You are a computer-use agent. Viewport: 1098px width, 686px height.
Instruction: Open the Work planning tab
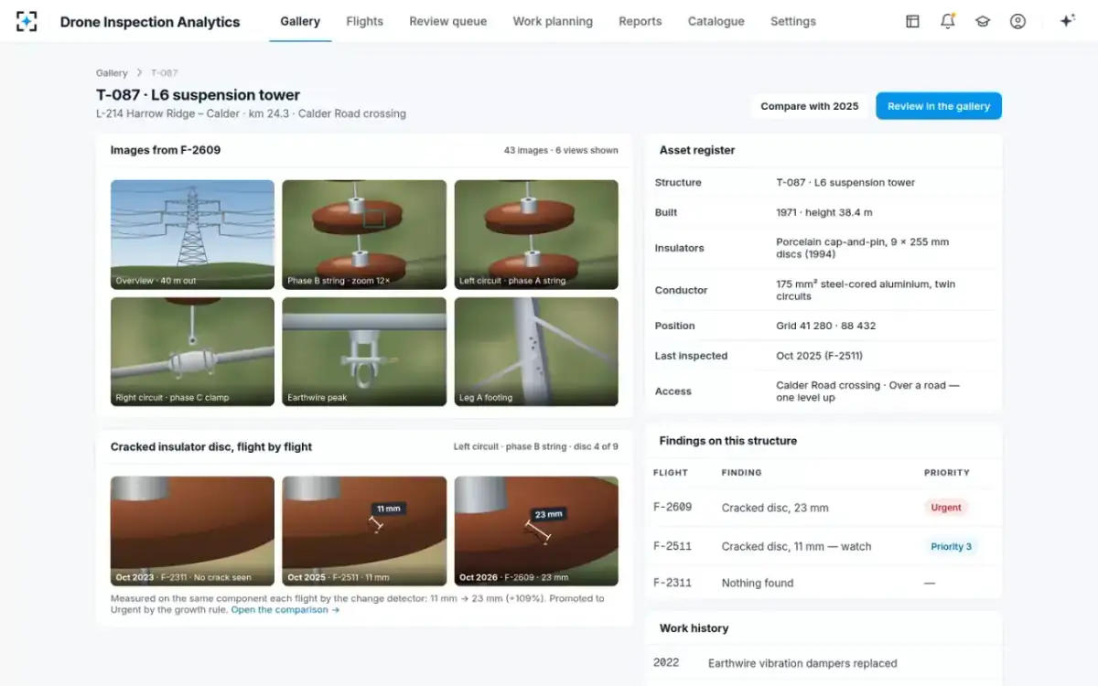pyautogui.click(x=553, y=21)
